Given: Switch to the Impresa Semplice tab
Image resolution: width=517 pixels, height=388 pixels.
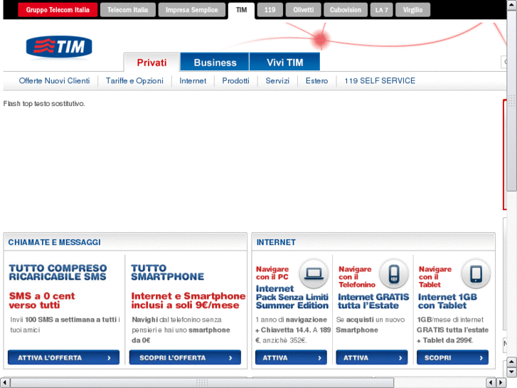Looking at the screenshot, I should click(x=191, y=10).
